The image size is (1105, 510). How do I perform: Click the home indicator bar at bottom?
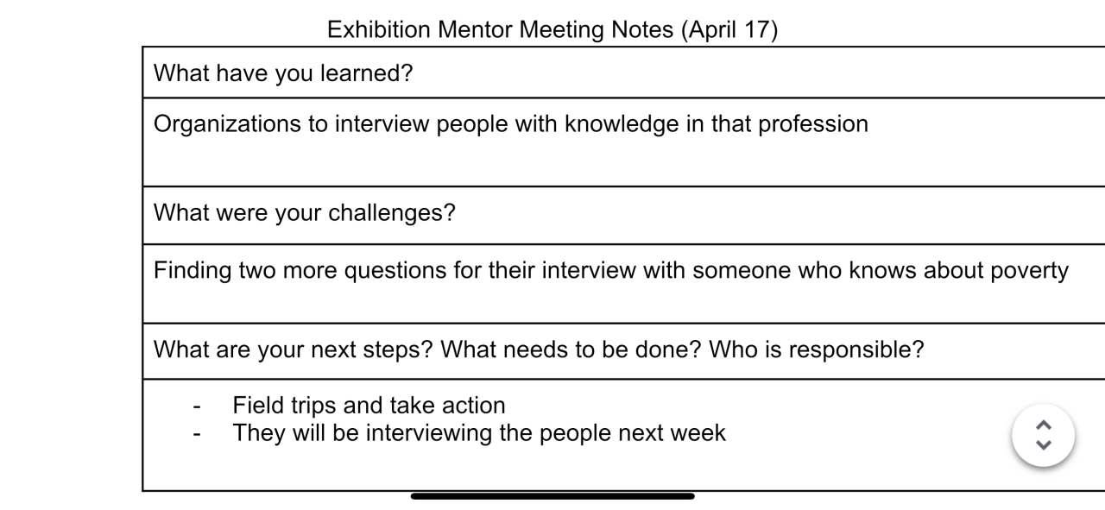click(552, 496)
